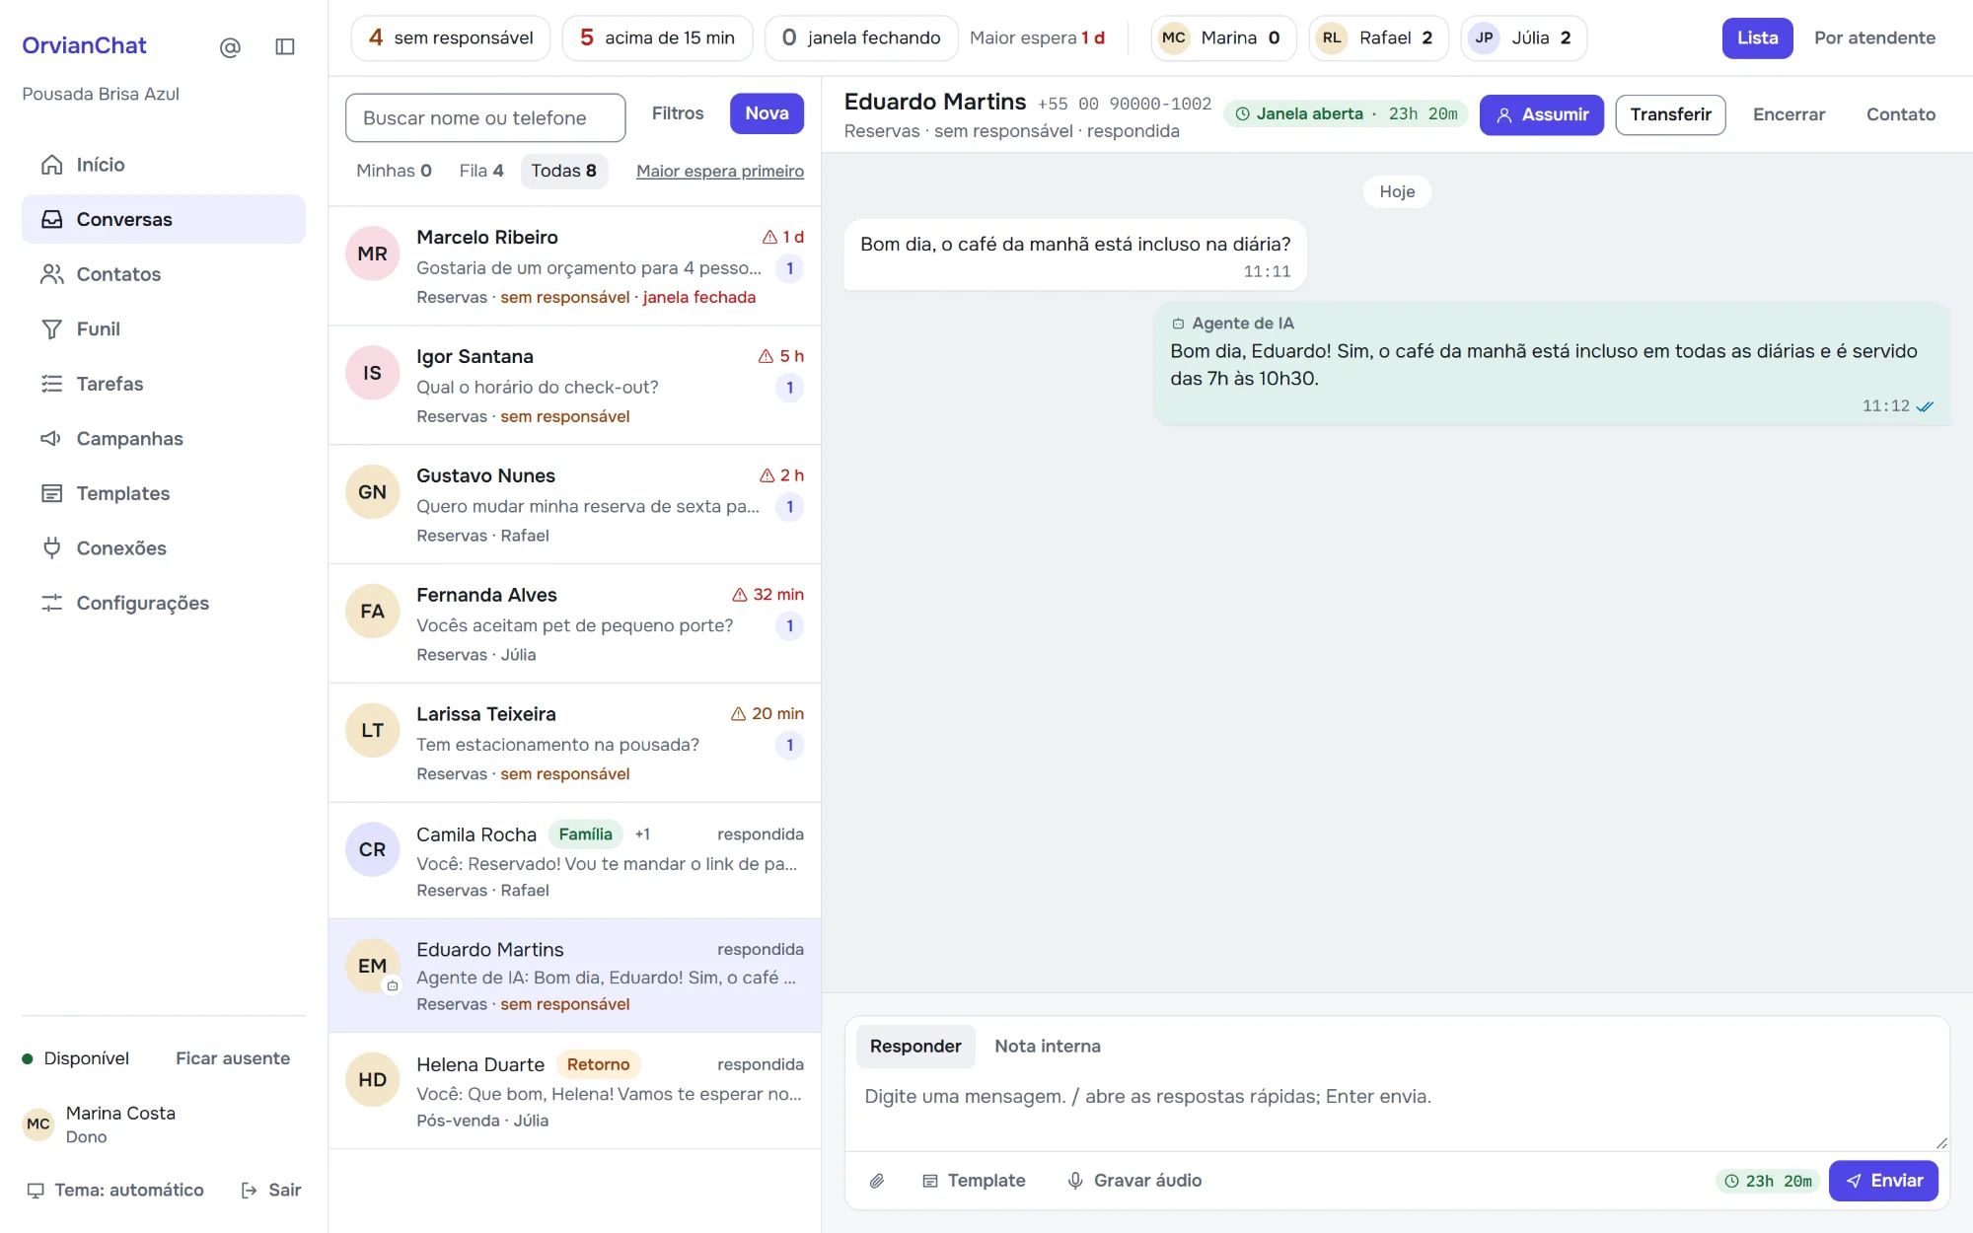Toggle status to Ficar ausente
Viewport: 1973px width, 1233px height.
233,1058
